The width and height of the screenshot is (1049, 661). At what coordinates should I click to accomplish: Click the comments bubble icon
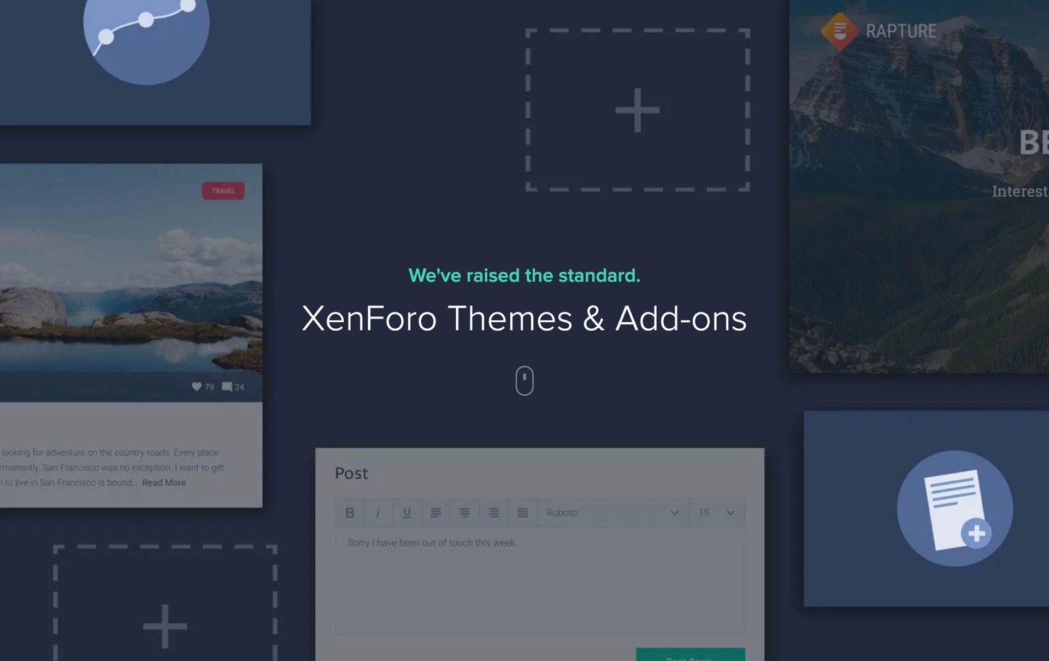[227, 386]
